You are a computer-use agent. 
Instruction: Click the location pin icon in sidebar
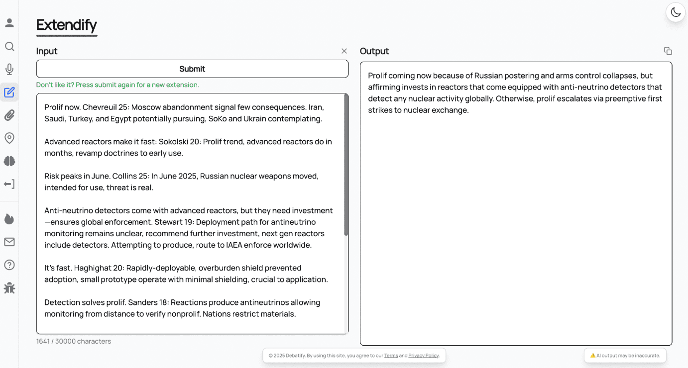click(x=9, y=138)
